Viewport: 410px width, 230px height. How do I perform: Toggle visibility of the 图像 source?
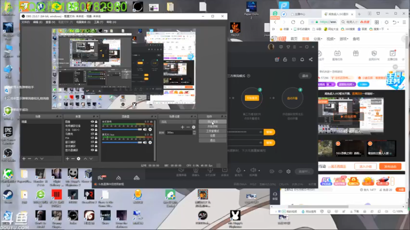pos(92,122)
